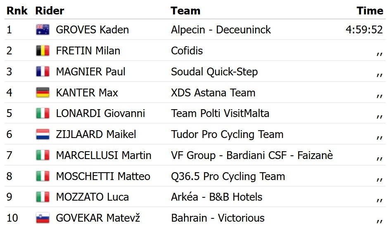View the XDS Astana Team page
The image size is (389, 227).
point(213,93)
